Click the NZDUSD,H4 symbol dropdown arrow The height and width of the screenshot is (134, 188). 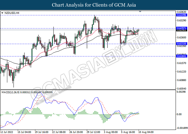pyautogui.click(x=2, y=13)
